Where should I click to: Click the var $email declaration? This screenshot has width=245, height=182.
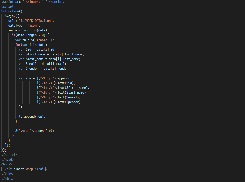coord(43,64)
